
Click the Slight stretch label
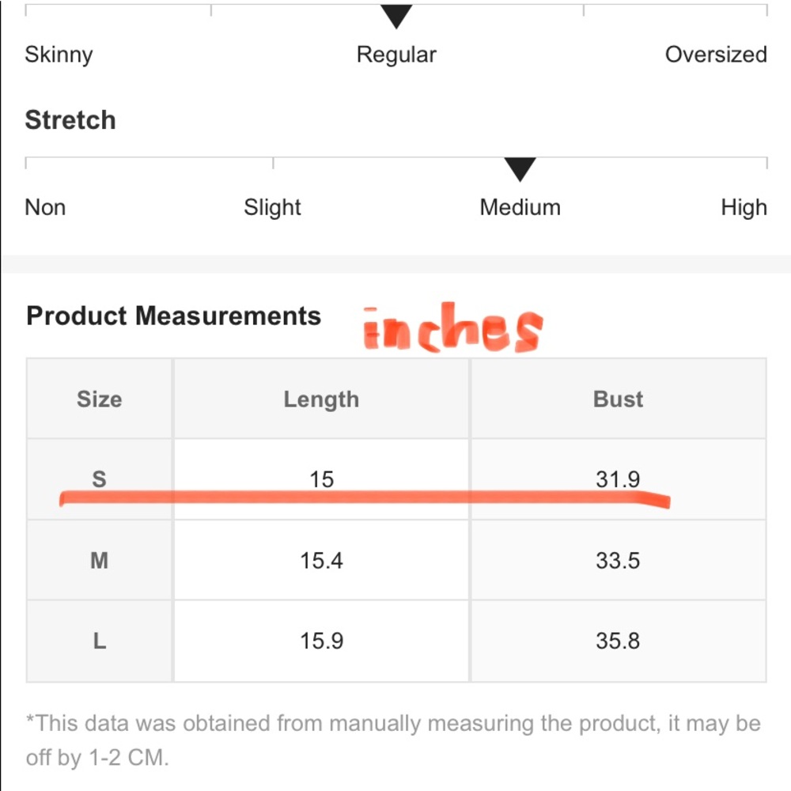[272, 207]
